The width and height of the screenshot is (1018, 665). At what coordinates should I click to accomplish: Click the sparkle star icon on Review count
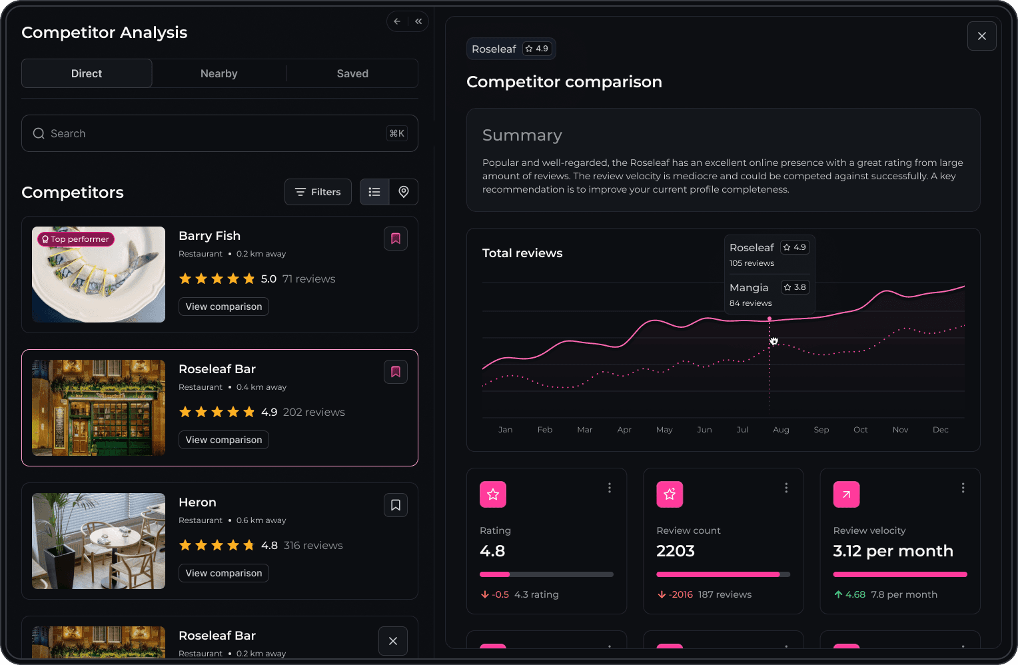[x=670, y=494]
